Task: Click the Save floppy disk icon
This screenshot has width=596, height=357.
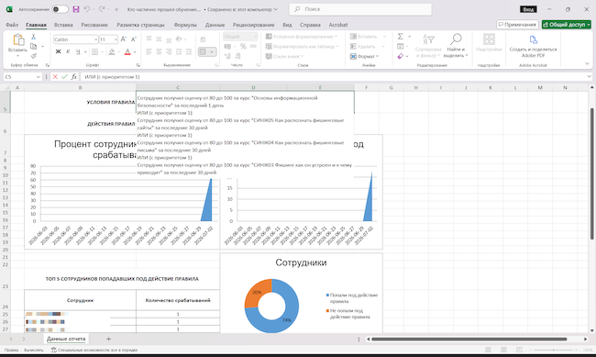Action: (x=76, y=9)
